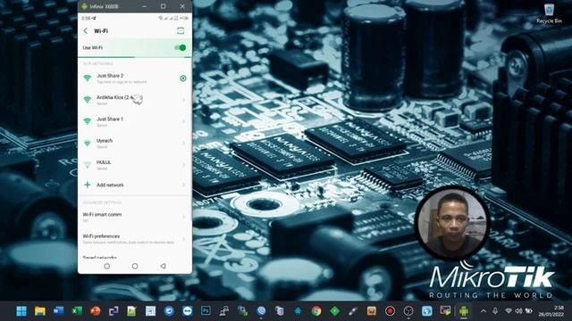Expand the Wi-Fi preferences chevron
The image size is (572, 321).
click(183, 239)
